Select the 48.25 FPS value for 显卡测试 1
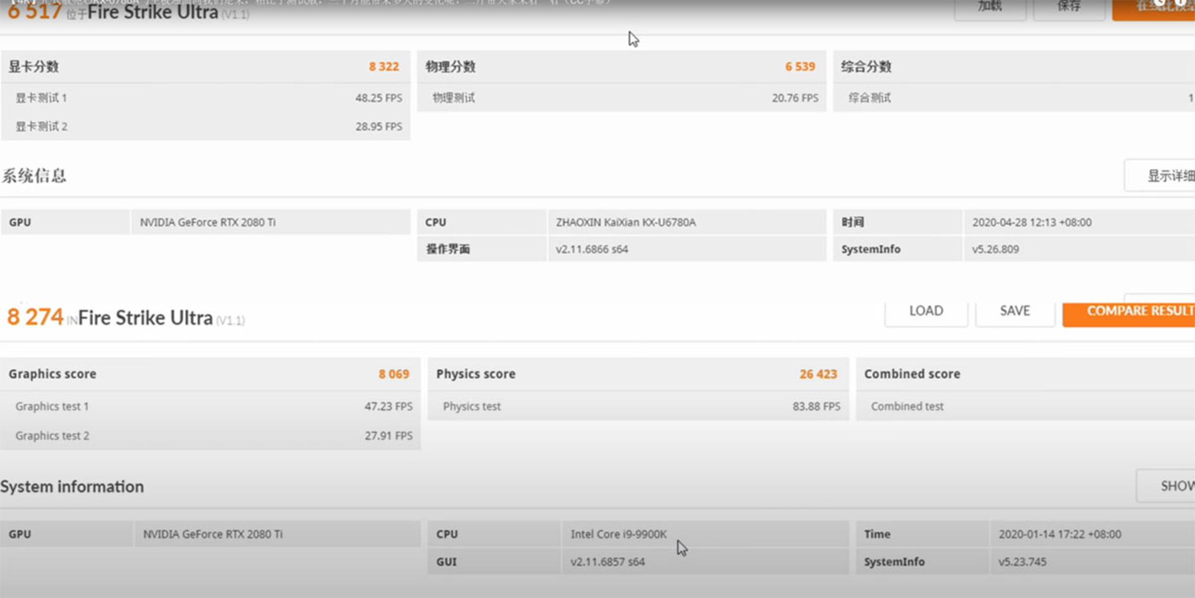 point(379,98)
